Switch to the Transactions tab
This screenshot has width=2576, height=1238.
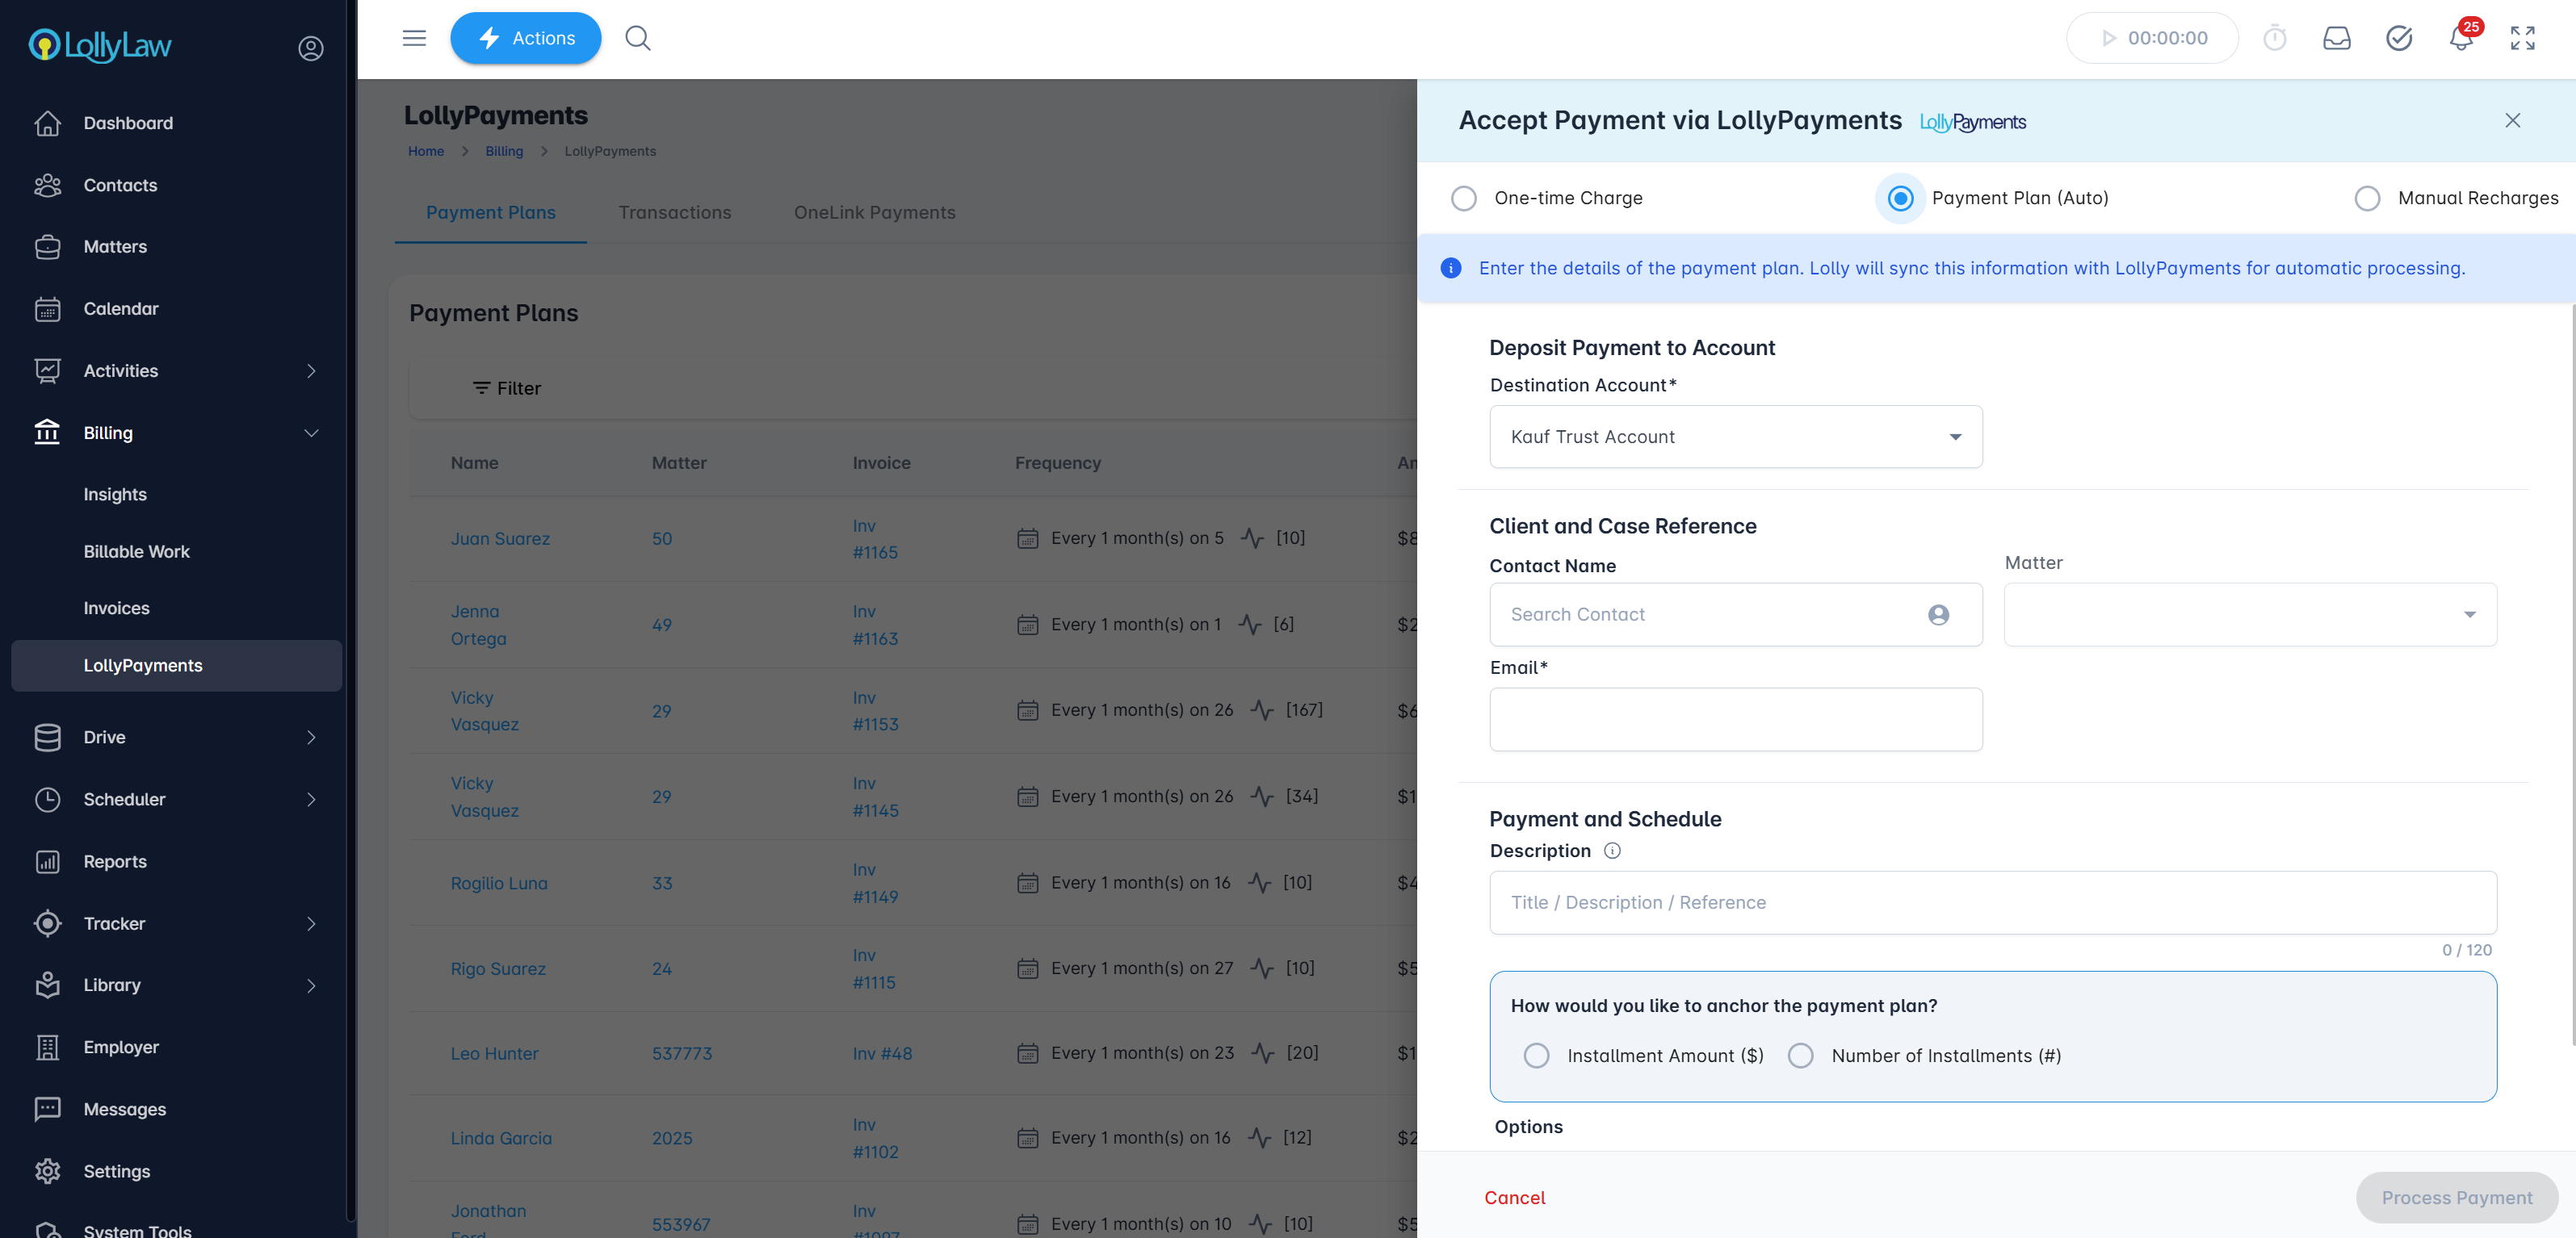pyautogui.click(x=674, y=211)
